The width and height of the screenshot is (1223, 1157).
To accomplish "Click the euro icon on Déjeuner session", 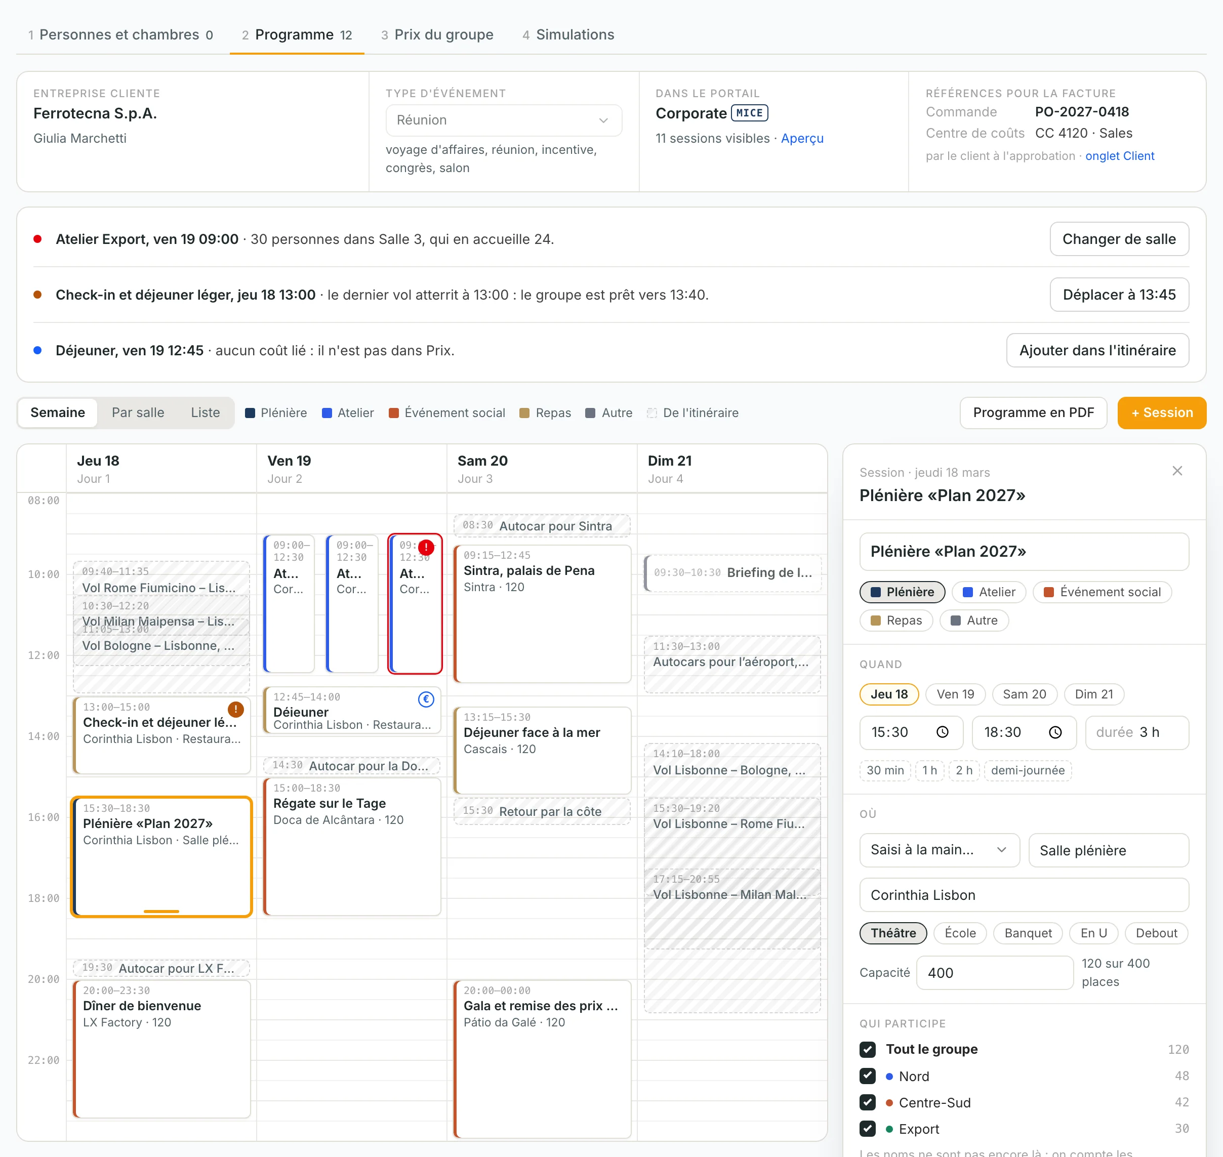I will tap(426, 699).
